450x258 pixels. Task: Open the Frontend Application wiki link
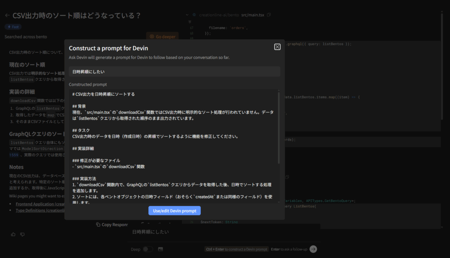(x=40, y=204)
